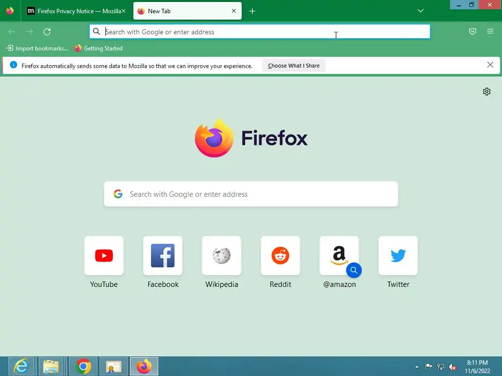Go back with the back arrow

[x=12, y=32]
